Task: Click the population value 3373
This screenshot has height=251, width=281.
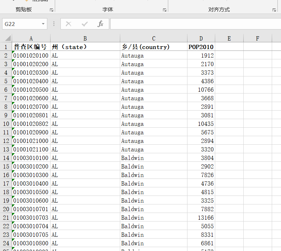Action: pyautogui.click(x=201, y=73)
